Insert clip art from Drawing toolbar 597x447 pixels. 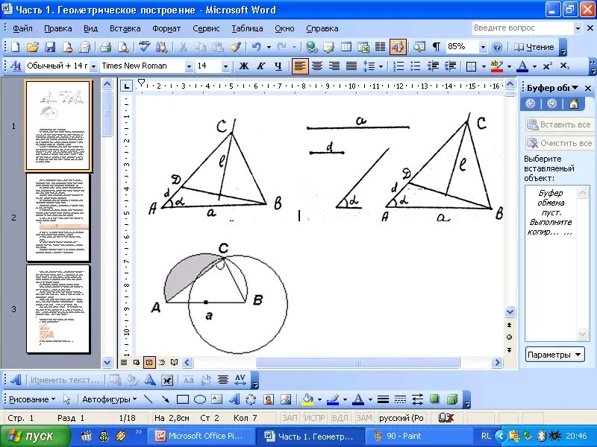pyautogui.click(x=269, y=399)
